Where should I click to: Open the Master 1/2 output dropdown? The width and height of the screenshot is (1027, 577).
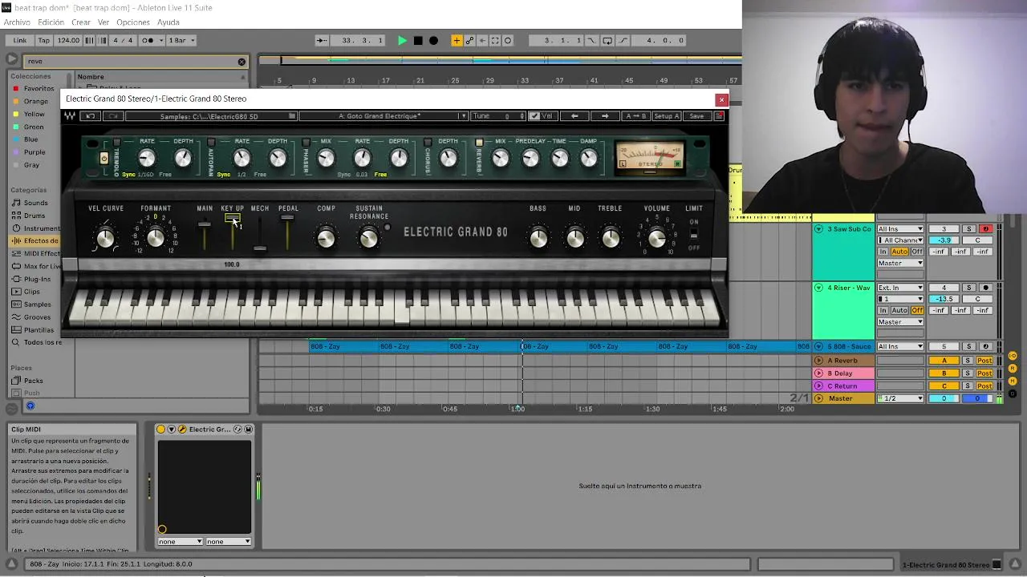coord(900,398)
